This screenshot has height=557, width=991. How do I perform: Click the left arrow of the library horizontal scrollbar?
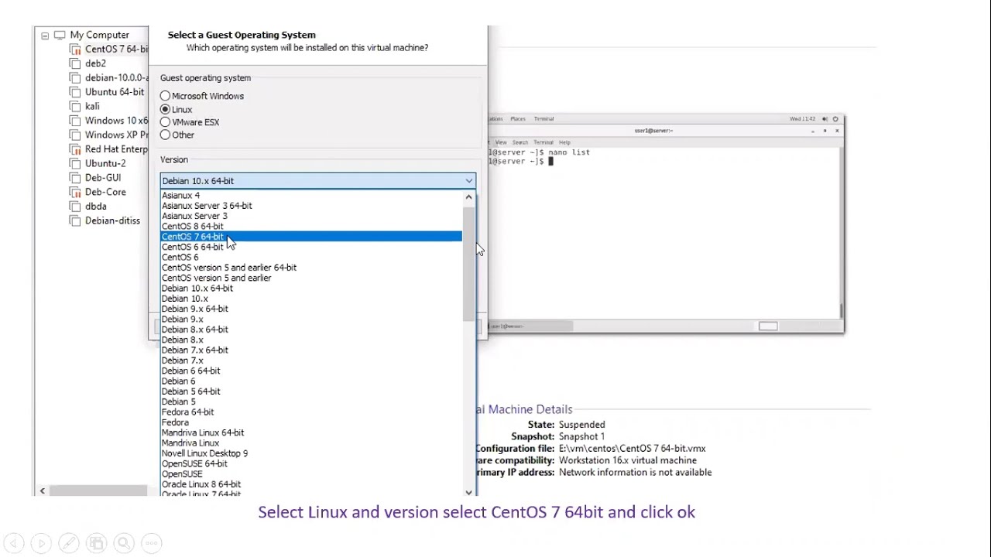pos(43,490)
